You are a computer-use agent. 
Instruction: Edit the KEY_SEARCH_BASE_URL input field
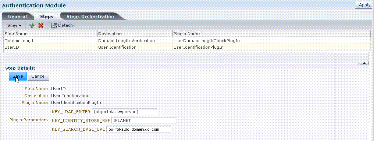(x=139, y=129)
